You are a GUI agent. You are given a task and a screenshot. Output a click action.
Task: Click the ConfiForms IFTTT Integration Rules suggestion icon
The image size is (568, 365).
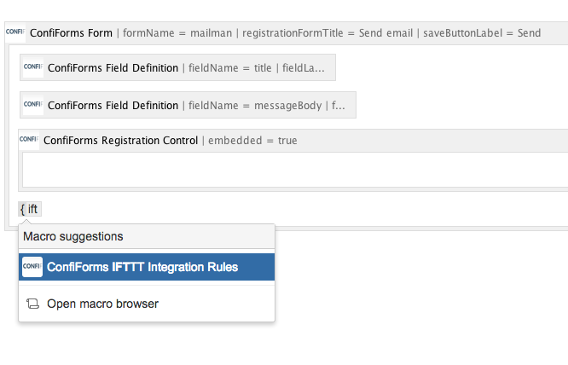coord(32,267)
